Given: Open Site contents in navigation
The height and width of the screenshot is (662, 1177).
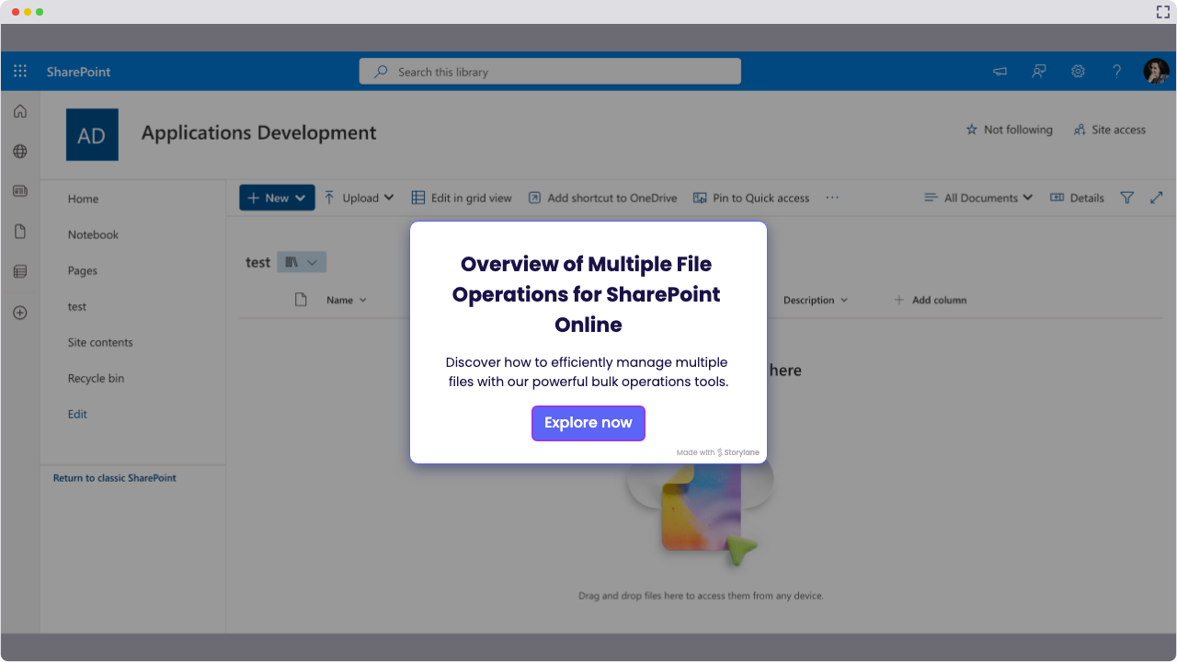Looking at the screenshot, I should pos(100,342).
